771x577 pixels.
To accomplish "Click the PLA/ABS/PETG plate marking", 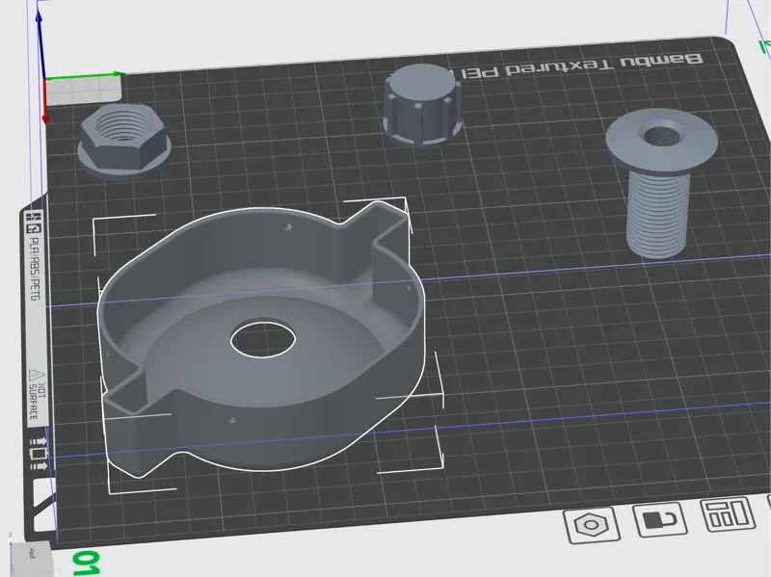I will 36,269.
